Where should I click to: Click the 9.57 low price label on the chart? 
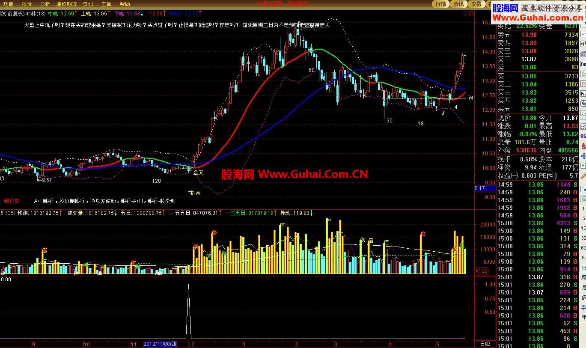coord(46,180)
